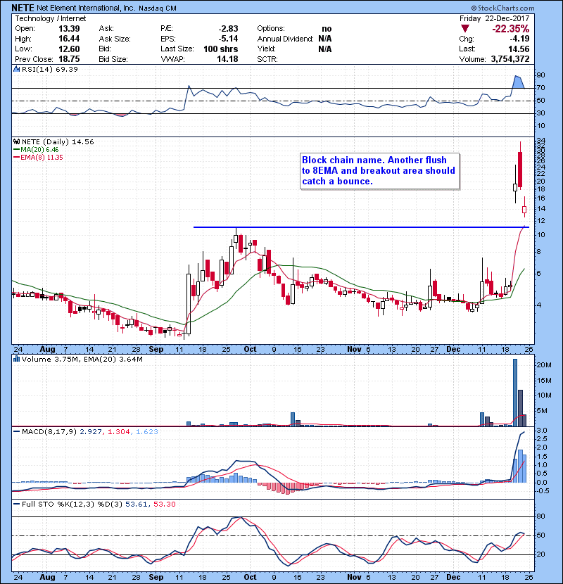Click the volume bars icon beside Volume label

coord(16,359)
